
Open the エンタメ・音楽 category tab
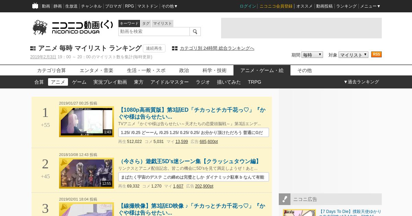pos(96,70)
